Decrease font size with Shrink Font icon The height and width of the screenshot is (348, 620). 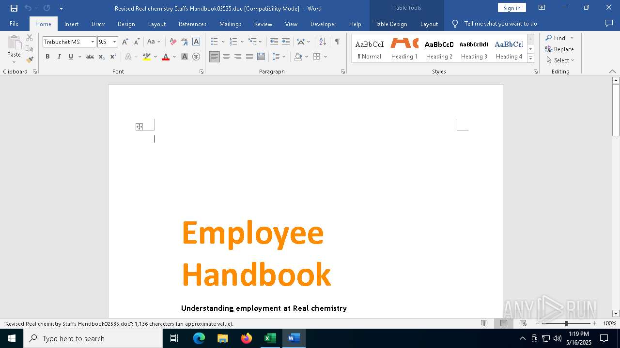pos(137,42)
